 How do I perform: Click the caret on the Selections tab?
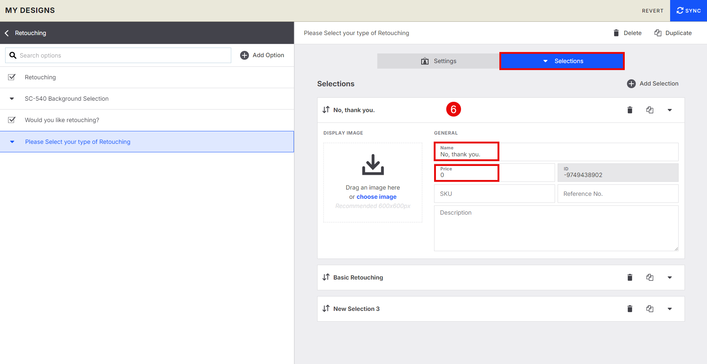click(x=545, y=61)
